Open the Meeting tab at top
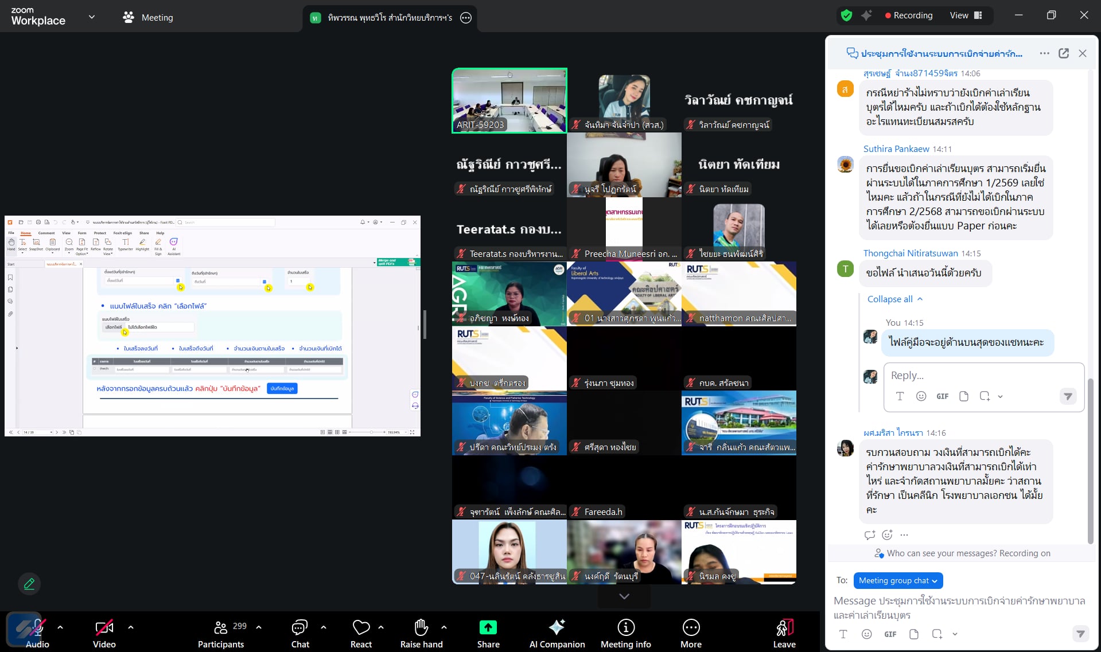 [x=148, y=17]
